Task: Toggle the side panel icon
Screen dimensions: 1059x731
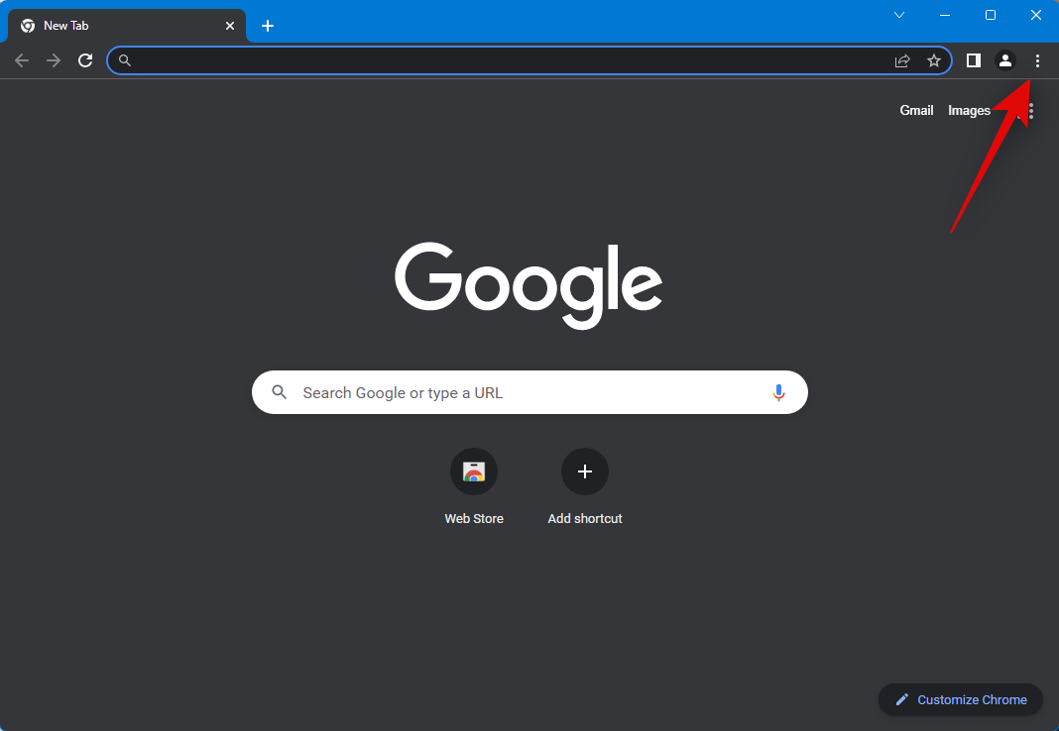Action: point(974,60)
